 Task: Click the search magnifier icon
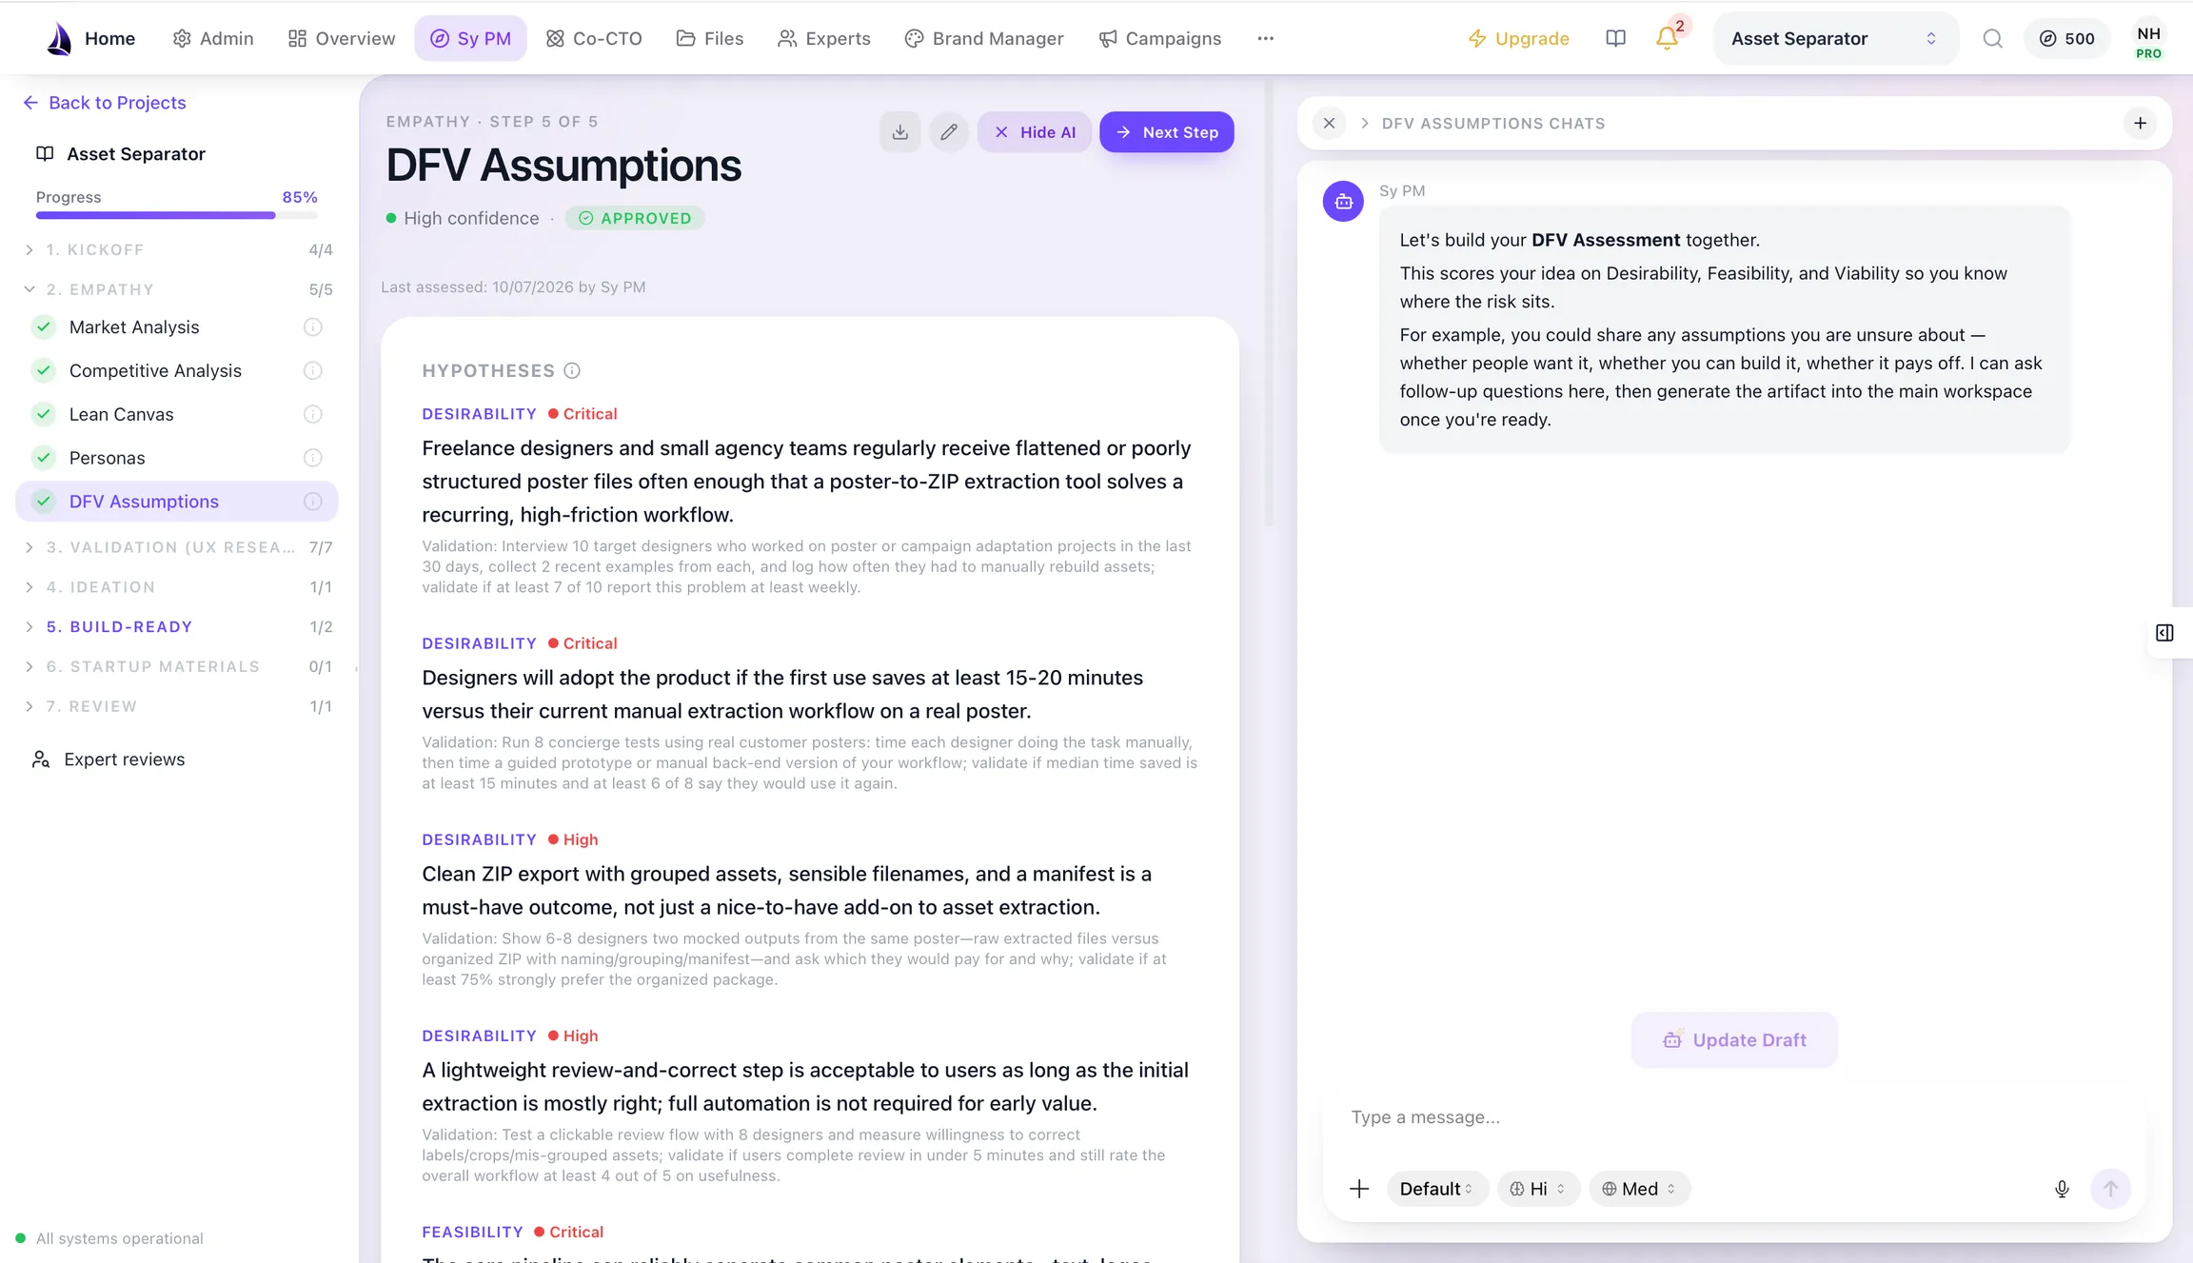tap(1992, 39)
